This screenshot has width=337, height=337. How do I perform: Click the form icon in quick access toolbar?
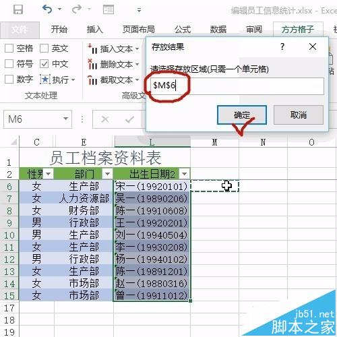pos(109,9)
